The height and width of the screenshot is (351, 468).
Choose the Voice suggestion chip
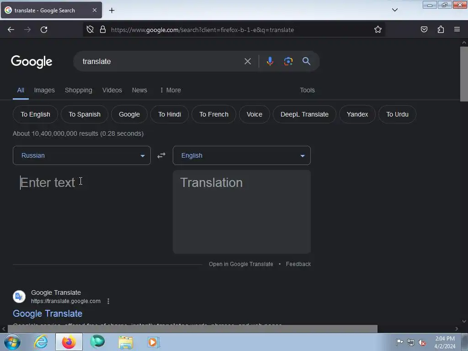click(254, 114)
